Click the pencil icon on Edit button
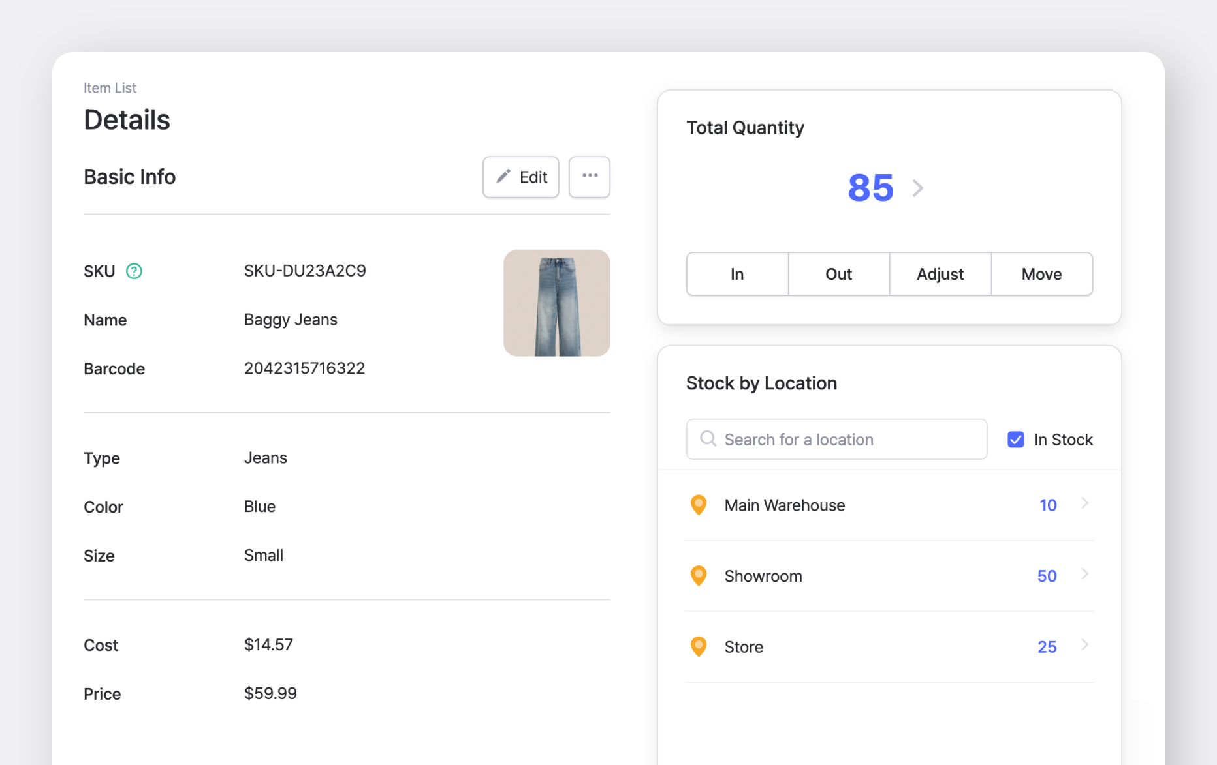The height and width of the screenshot is (765, 1217). pyautogui.click(x=503, y=177)
